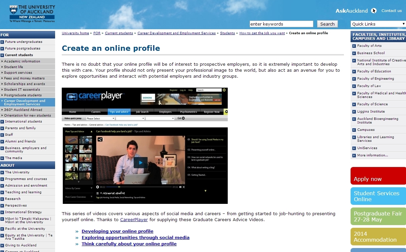Click the arrow icon beside UniServices
The height and width of the screenshot is (252, 406).
tap(353, 148)
